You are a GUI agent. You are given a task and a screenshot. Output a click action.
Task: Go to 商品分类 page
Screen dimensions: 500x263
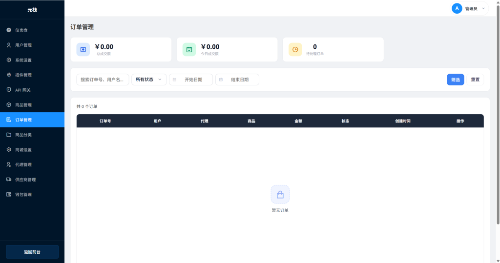32,135
